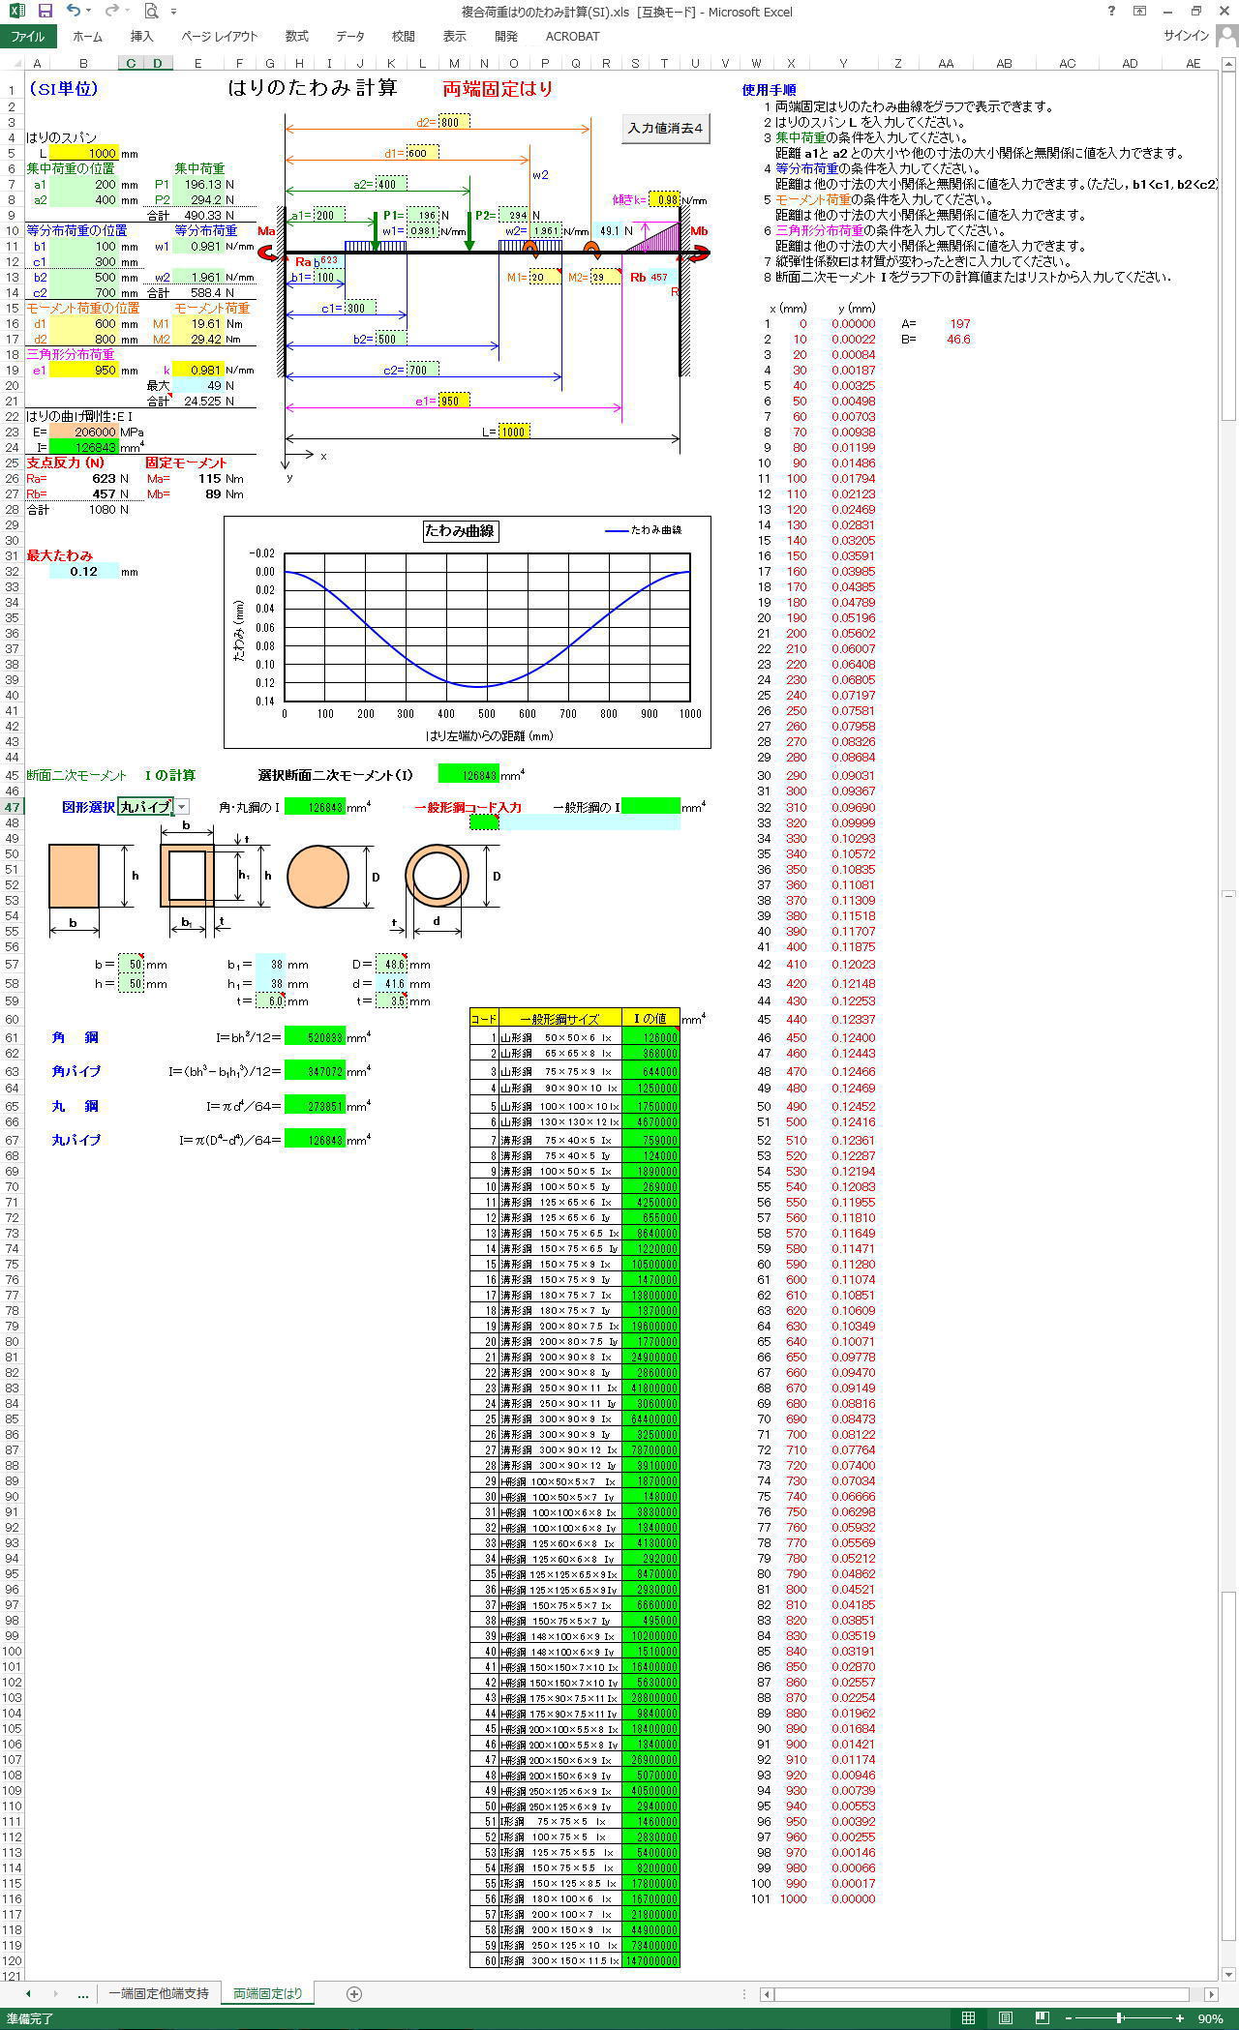This screenshot has width=1239, height=2030.
Task: Click the next sheet navigation arrow
Action: tap(55, 1993)
